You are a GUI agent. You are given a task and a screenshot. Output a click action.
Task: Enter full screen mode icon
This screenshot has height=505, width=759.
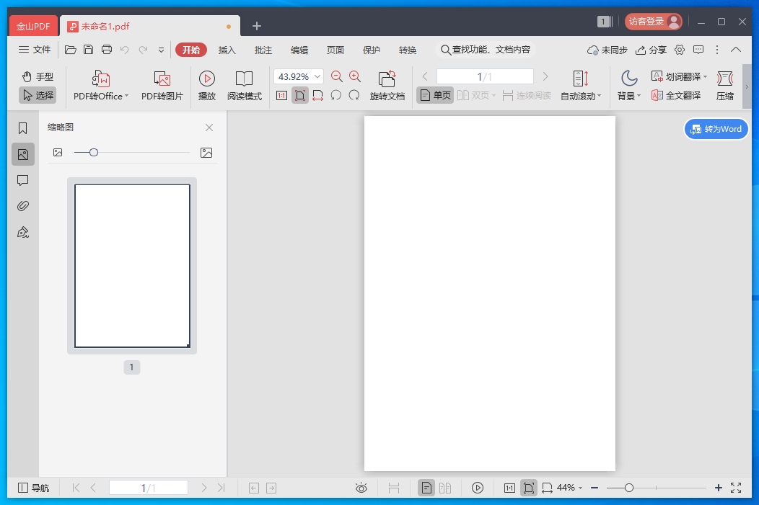736,488
